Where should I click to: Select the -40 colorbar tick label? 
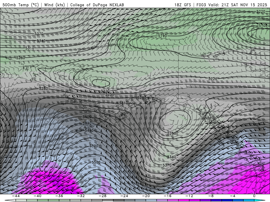(37, 196)
